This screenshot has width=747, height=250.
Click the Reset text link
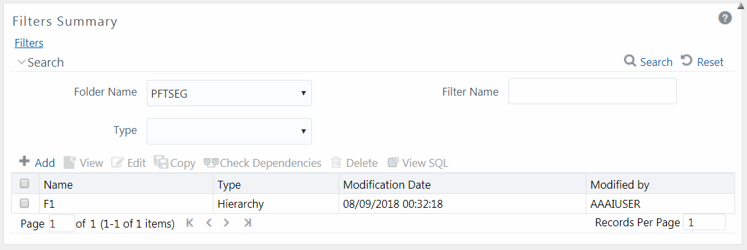(x=711, y=62)
